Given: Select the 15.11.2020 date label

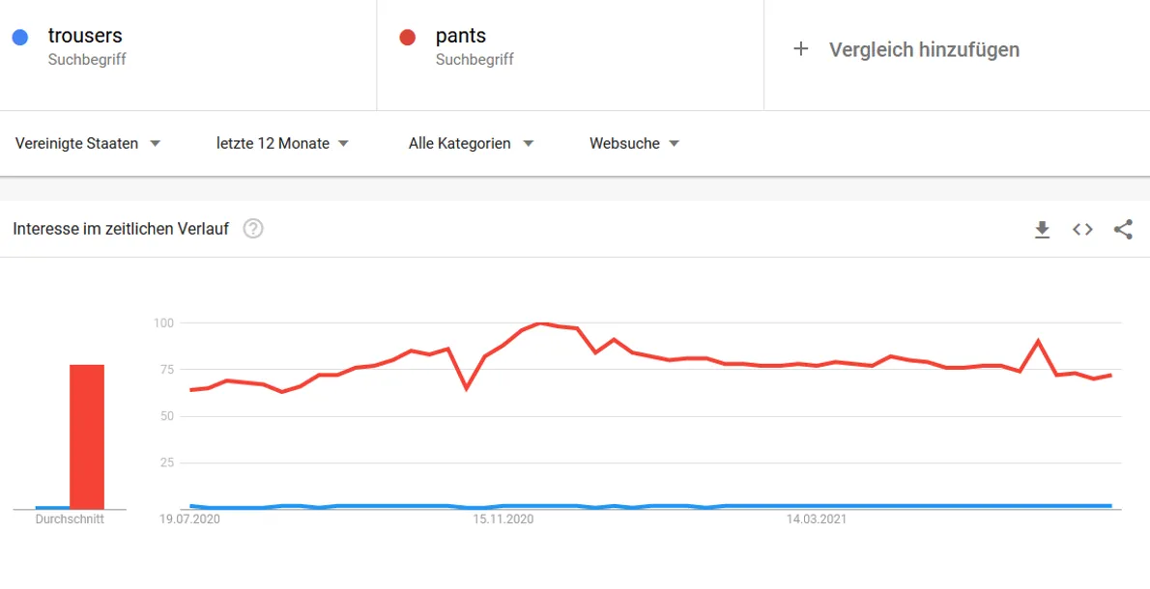Looking at the screenshot, I should click(x=503, y=519).
